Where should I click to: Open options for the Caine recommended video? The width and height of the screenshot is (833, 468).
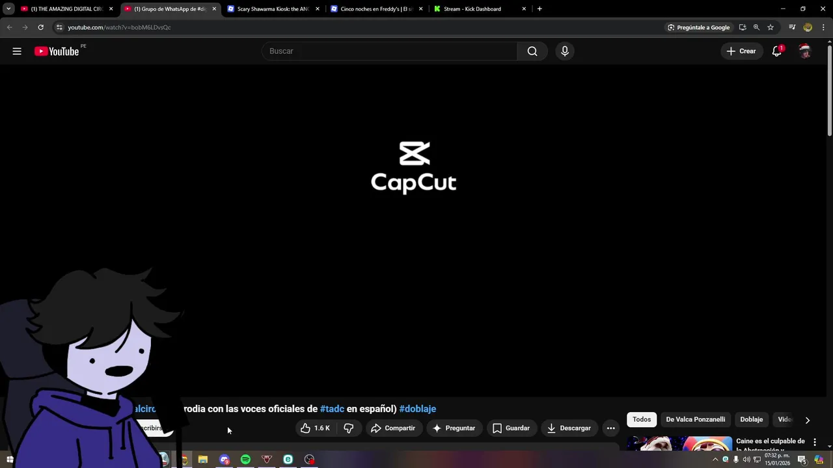point(815,442)
